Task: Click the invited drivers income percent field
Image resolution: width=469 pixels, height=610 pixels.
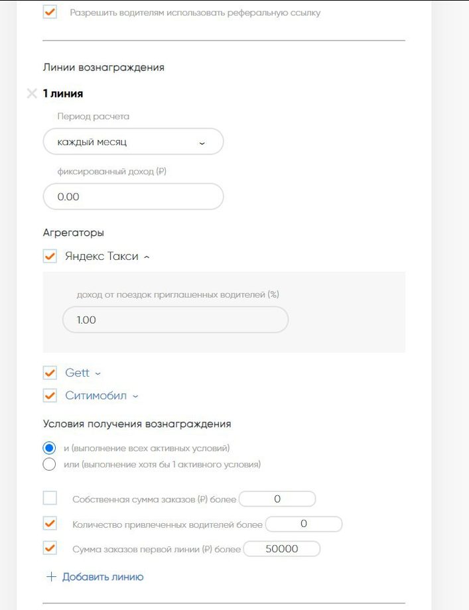Action: 176,320
